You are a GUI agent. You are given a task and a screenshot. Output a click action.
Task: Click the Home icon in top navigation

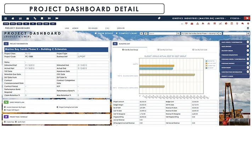pyautogui.click(x=13, y=18)
